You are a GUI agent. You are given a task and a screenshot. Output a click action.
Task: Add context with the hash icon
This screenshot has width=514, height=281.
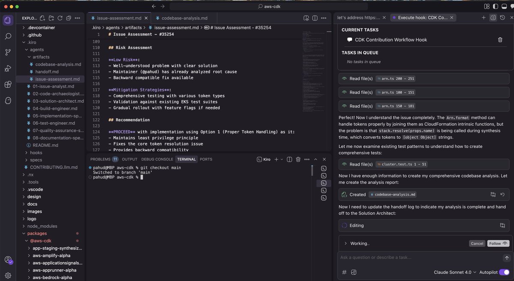pyautogui.click(x=344, y=272)
